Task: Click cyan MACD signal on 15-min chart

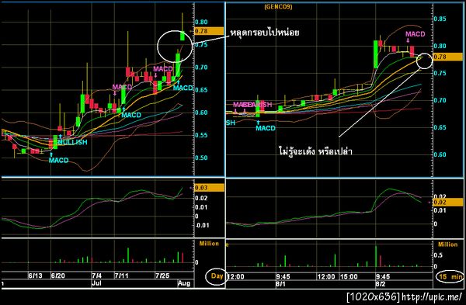Action: pos(266,128)
